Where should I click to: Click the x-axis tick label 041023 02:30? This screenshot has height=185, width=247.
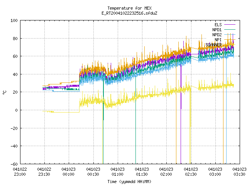click(x=191, y=172)
